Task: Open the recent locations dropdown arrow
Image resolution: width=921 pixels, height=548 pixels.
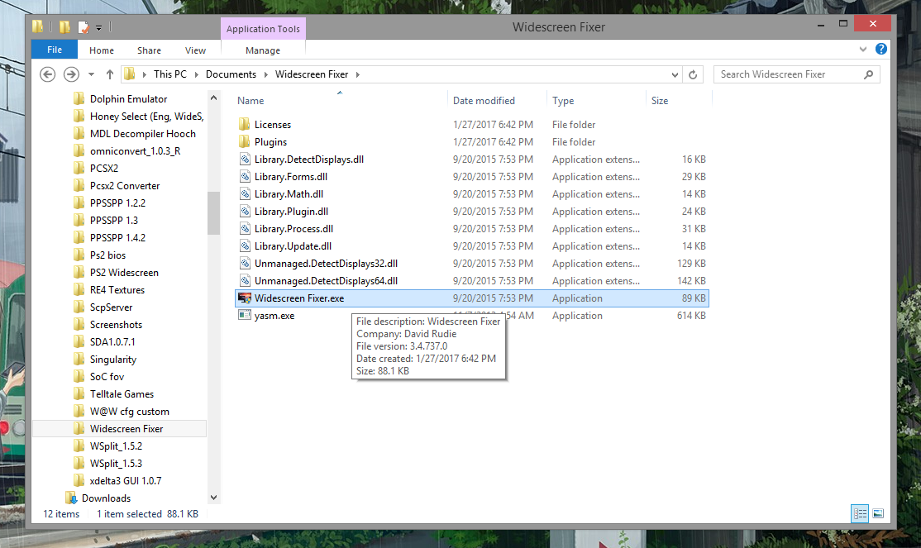Action: coord(91,74)
